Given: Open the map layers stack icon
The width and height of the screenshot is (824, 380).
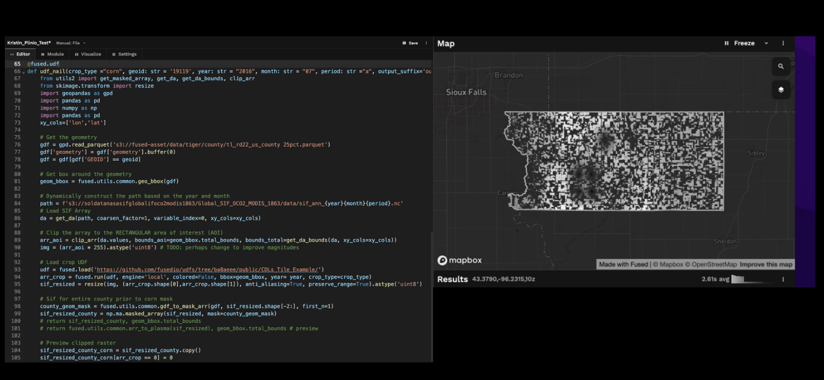Looking at the screenshot, I should (781, 90).
